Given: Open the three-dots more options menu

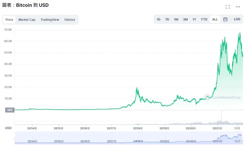Looking at the screenshot, I should [238, 7].
